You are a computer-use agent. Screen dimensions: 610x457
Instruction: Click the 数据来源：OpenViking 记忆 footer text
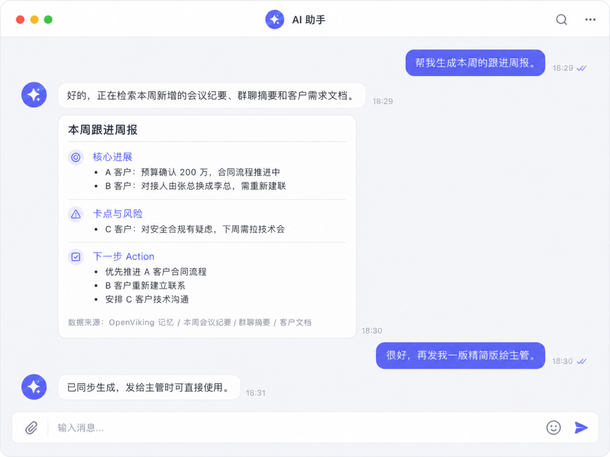tap(189, 323)
